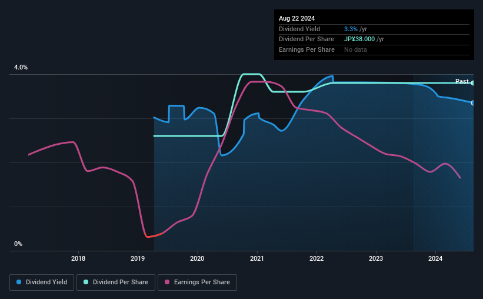483x299 pixels.
Task: Click the Aug 22 2024 tooltip date header
Action: pyautogui.click(x=297, y=18)
